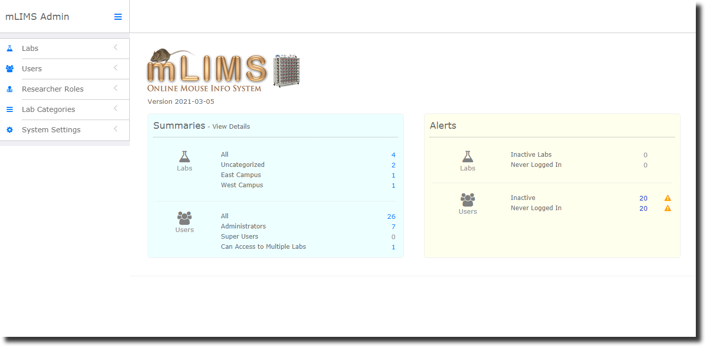Image resolution: width=705 pixels, height=346 pixels.
Task: Click the All users count 26
Action: coord(391,216)
